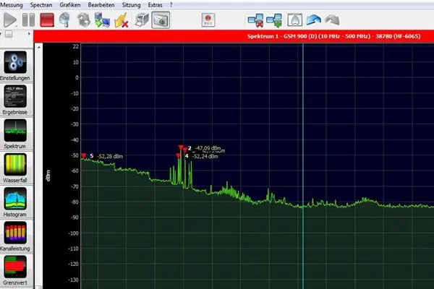The height and width of the screenshot is (289, 434).
Task: Stop the measurement with red square
Action: click(x=47, y=20)
